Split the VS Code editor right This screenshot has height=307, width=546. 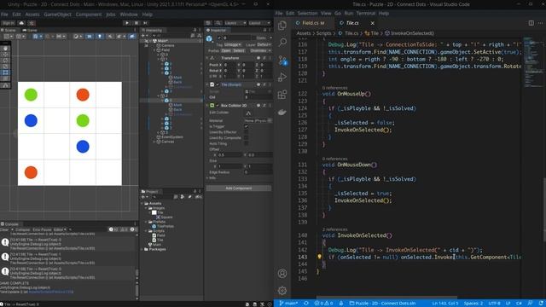pyautogui.click(x=531, y=23)
